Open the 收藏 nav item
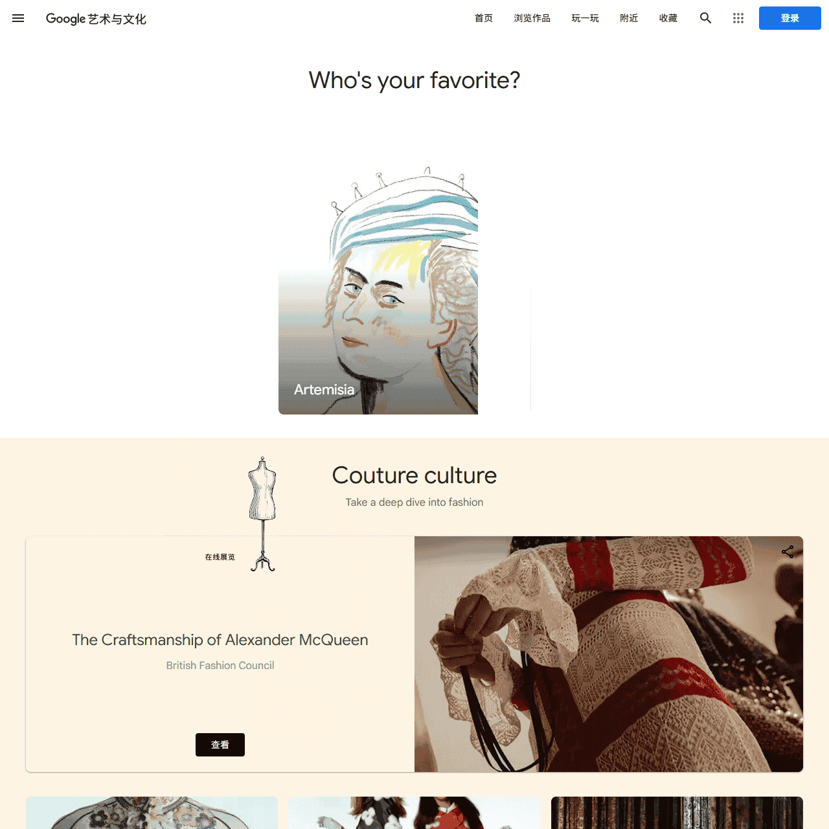The image size is (829, 829). [x=668, y=18]
